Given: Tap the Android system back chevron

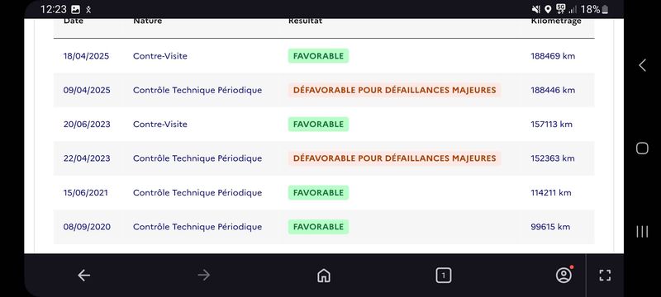Looking at the screenshot, I should (642, 65).
